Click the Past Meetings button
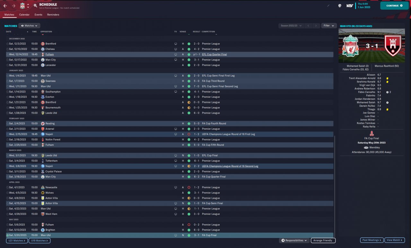 point(372,240)
